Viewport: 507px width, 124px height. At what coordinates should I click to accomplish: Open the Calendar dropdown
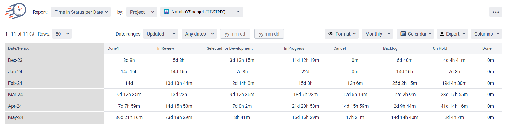coord(415,34)
